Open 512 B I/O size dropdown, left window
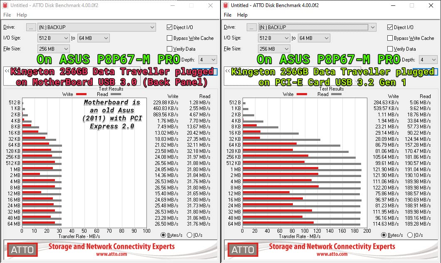The image size is (441, 263). [x=53, y=38]
